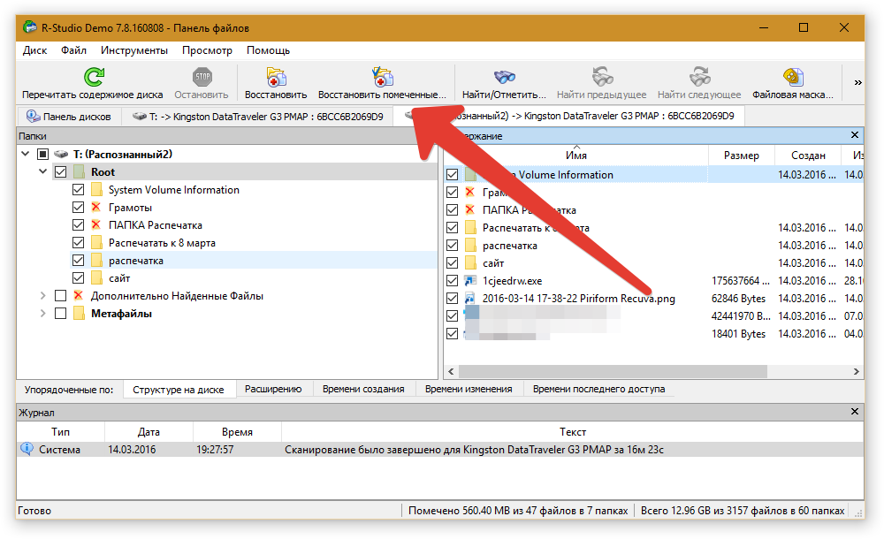Sort by Времени последнего доступа tab

pos(598,389)
